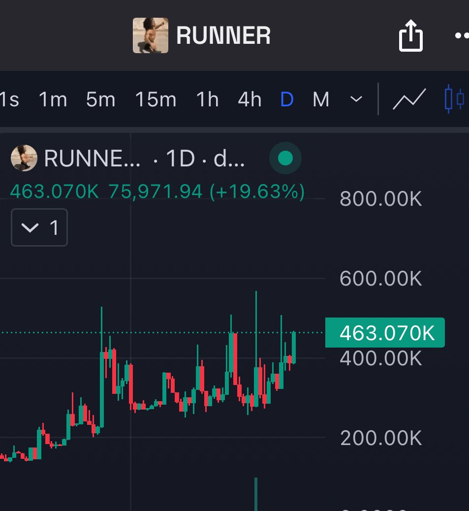469x511 pixels.
Task: Select the M monthly timeframe
Action: [321, 99]
